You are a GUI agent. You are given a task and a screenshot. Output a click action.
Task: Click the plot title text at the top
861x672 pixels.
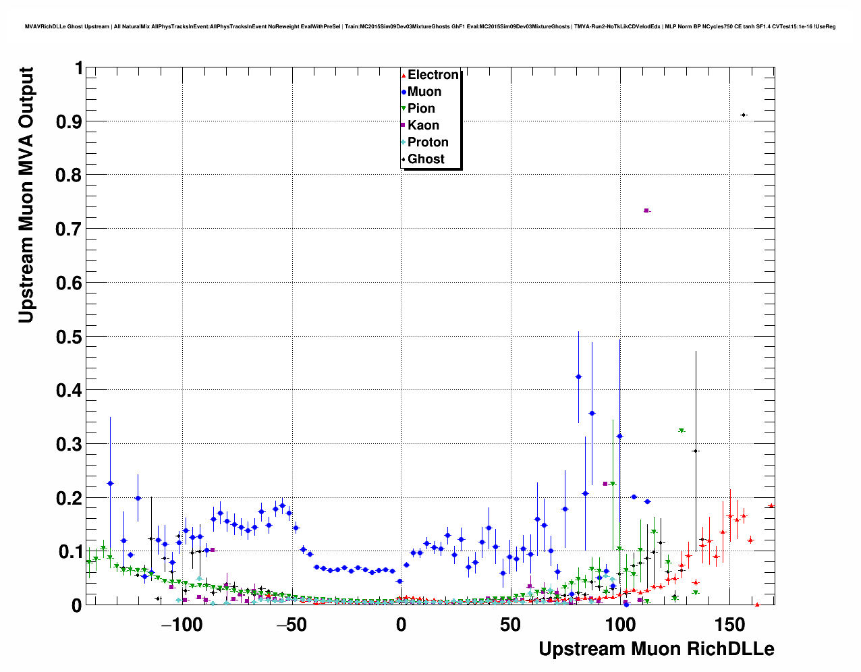click(431, 26)
